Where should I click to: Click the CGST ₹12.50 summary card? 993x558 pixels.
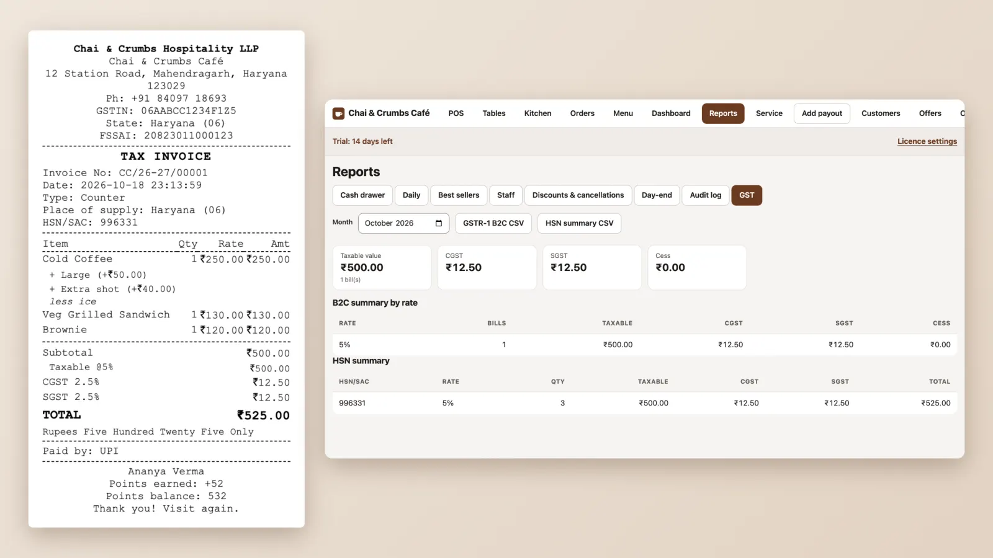click(487, 267)
